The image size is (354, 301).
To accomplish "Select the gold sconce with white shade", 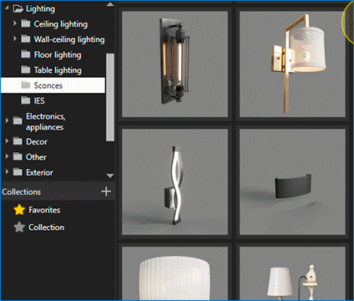I will coord(292,64).
